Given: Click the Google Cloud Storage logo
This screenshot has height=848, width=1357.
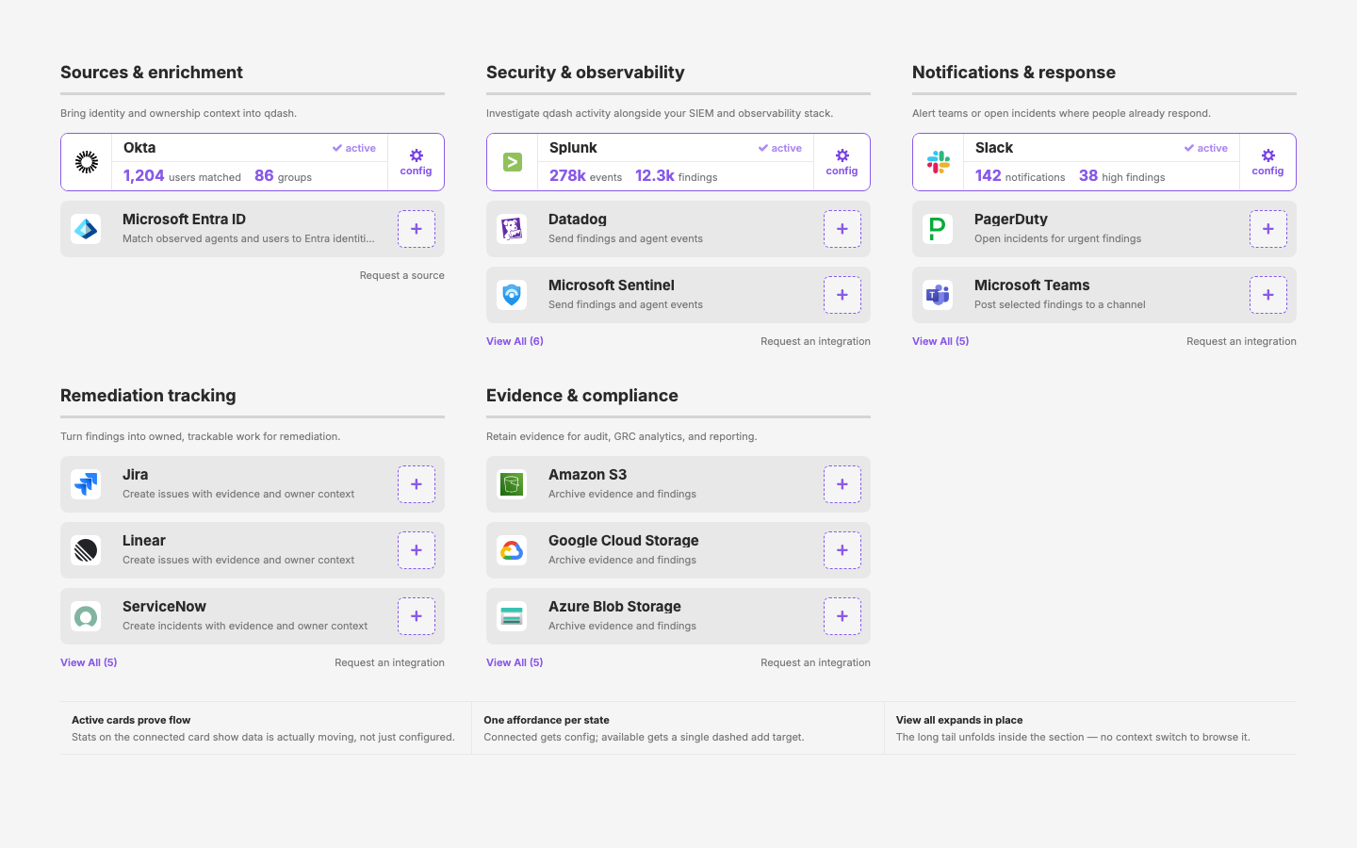Looking at the screenshot, I should click(x=512, y=550).
